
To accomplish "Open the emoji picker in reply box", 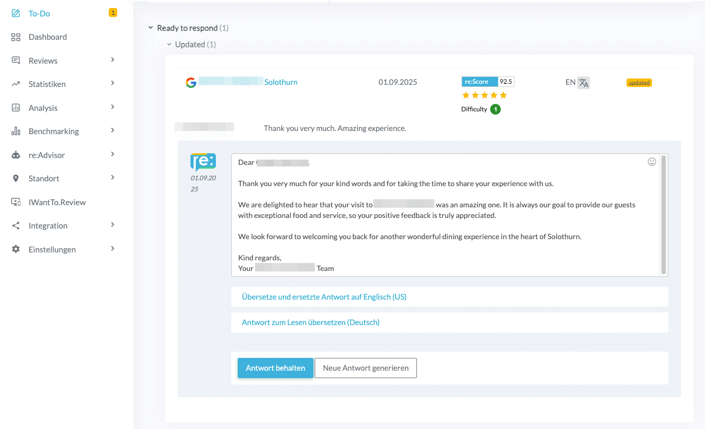I will [x=652, y=162].
